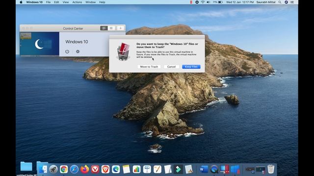
Task: Open the View menu
Action: 65,2
